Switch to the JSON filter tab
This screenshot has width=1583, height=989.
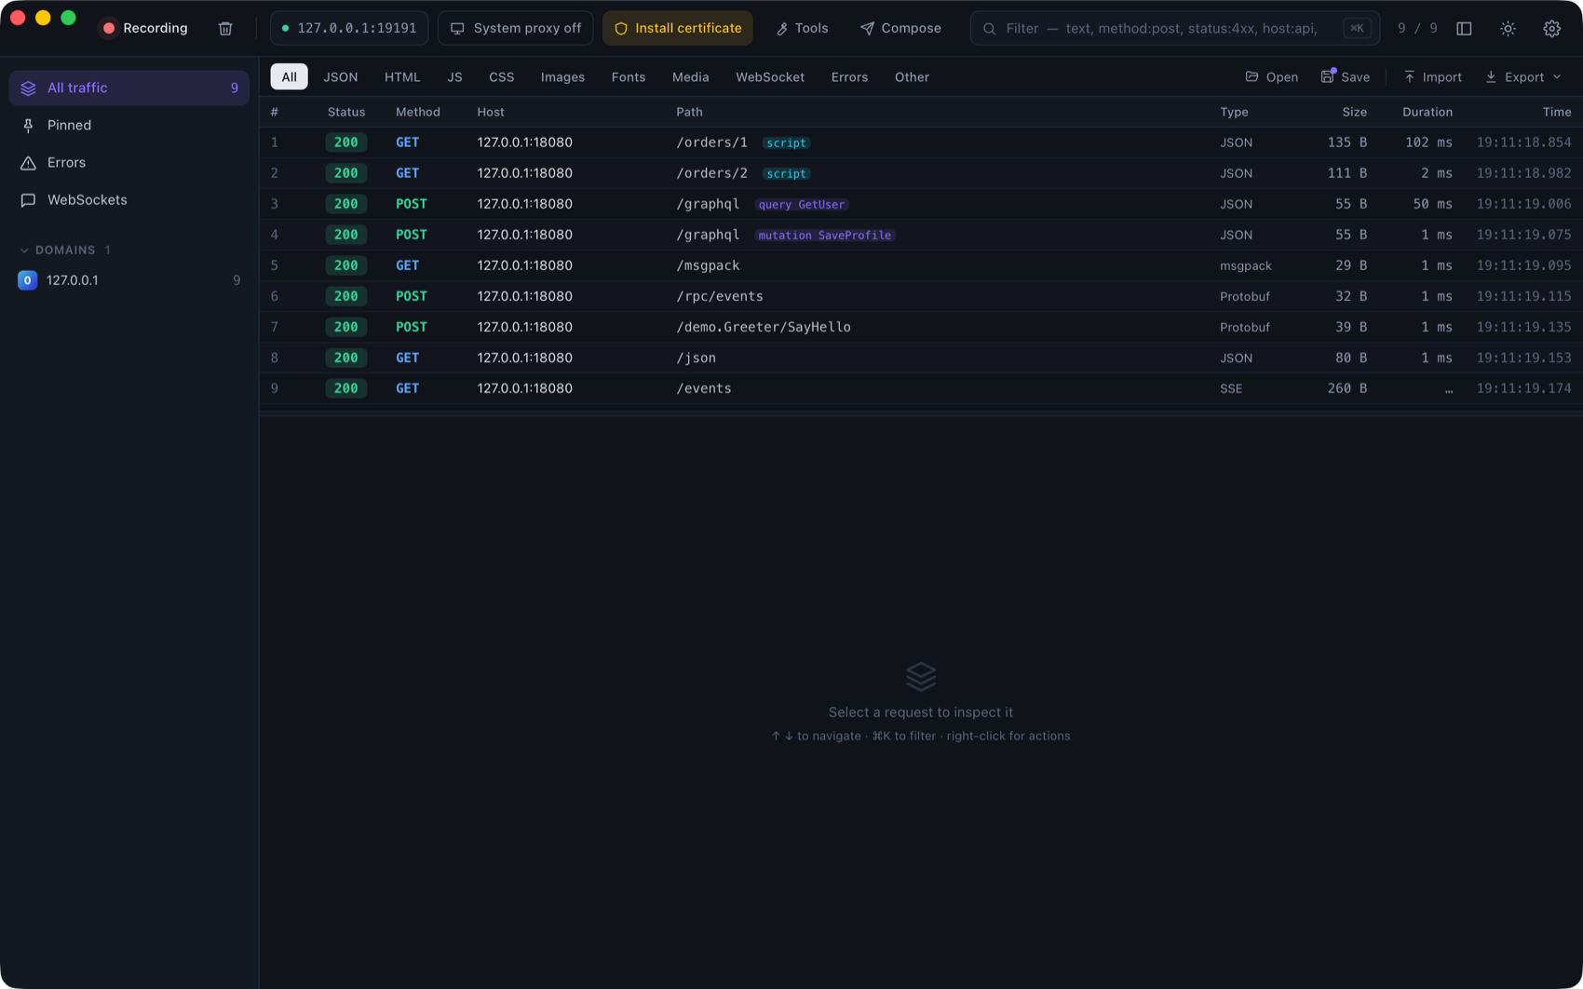[x=340, y=77]
